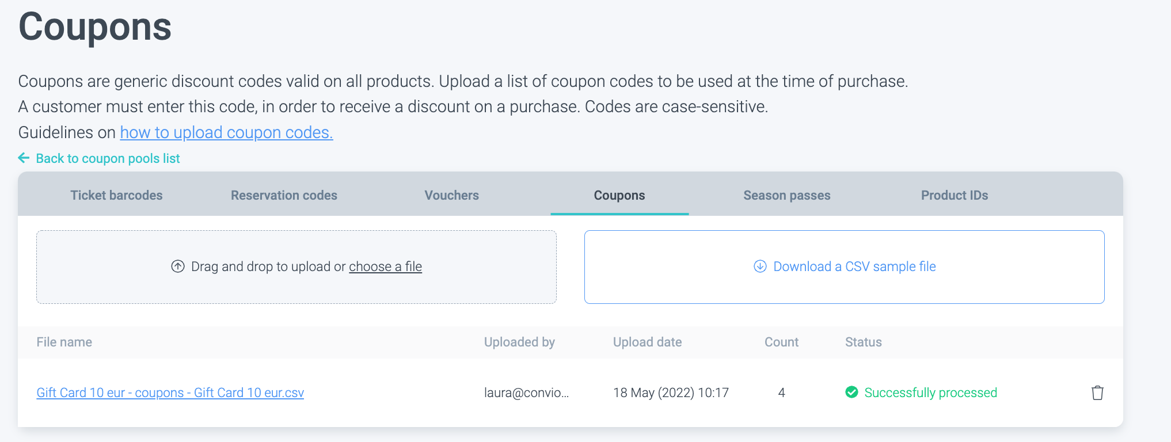Click the Status column header
The height and width of the screenshot is (442, 1171).
[863, 342]
